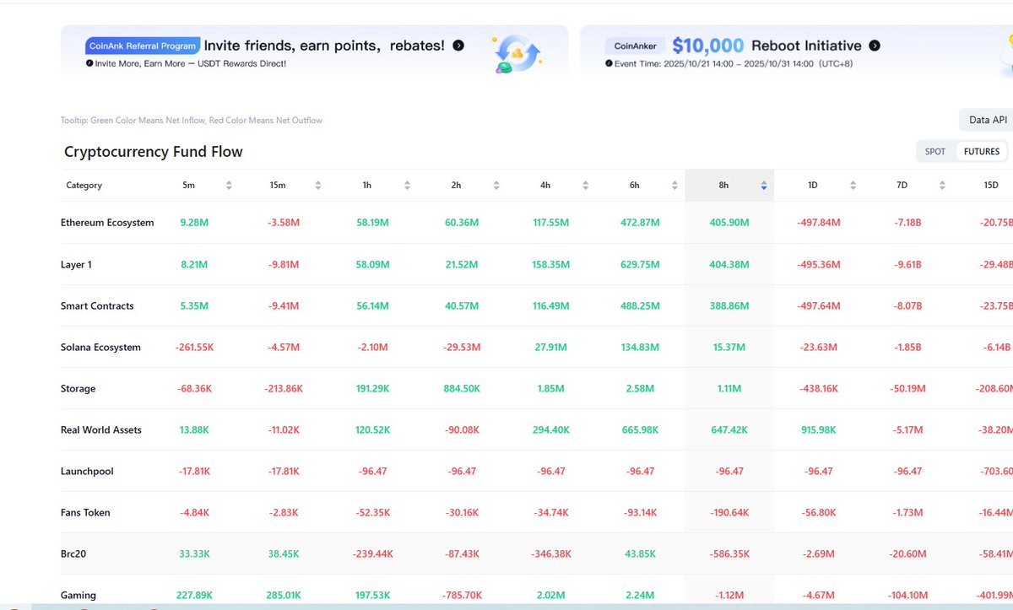The width and height of the screenshot is (1013, 610).
Task: Click Fans Token 8h value -190.64K
Action: [x=729, y=513]
